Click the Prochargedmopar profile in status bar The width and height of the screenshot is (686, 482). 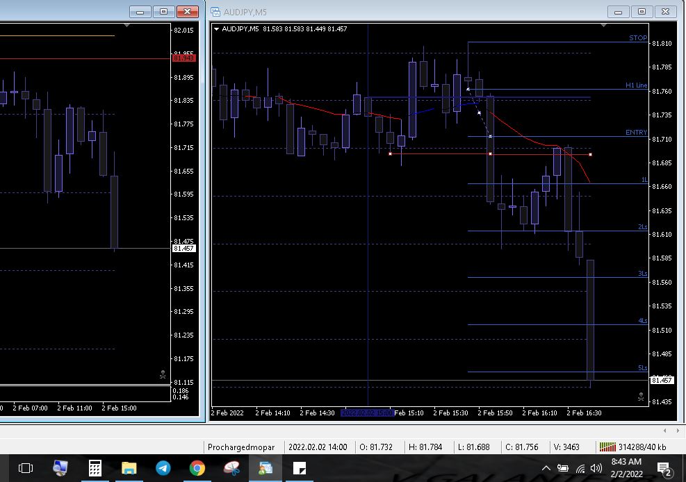[x=241, y=447]
